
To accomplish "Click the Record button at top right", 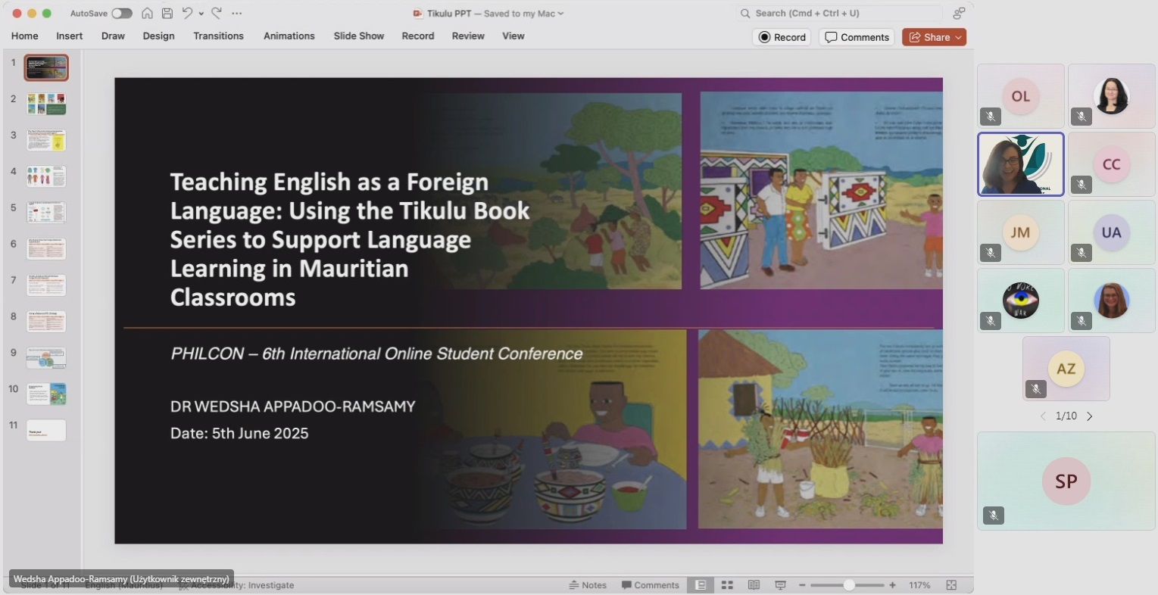I will coord(782,37).
